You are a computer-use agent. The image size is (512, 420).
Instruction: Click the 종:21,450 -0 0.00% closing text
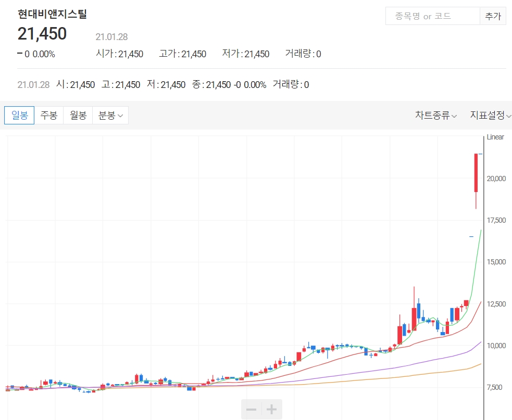coord(229,85)
